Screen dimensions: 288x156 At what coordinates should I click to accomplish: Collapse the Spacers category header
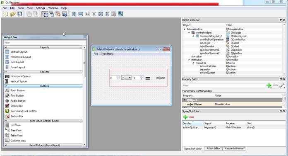(43, 72)
